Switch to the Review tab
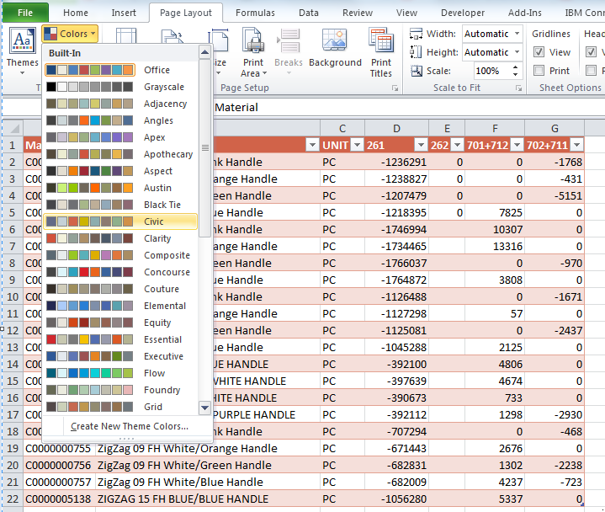This screenshot has width=605, height=512. (358, 13)
